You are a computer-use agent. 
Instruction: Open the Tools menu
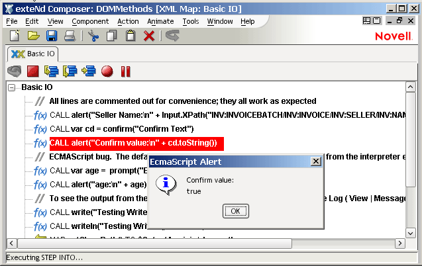[x=191, y=21]
